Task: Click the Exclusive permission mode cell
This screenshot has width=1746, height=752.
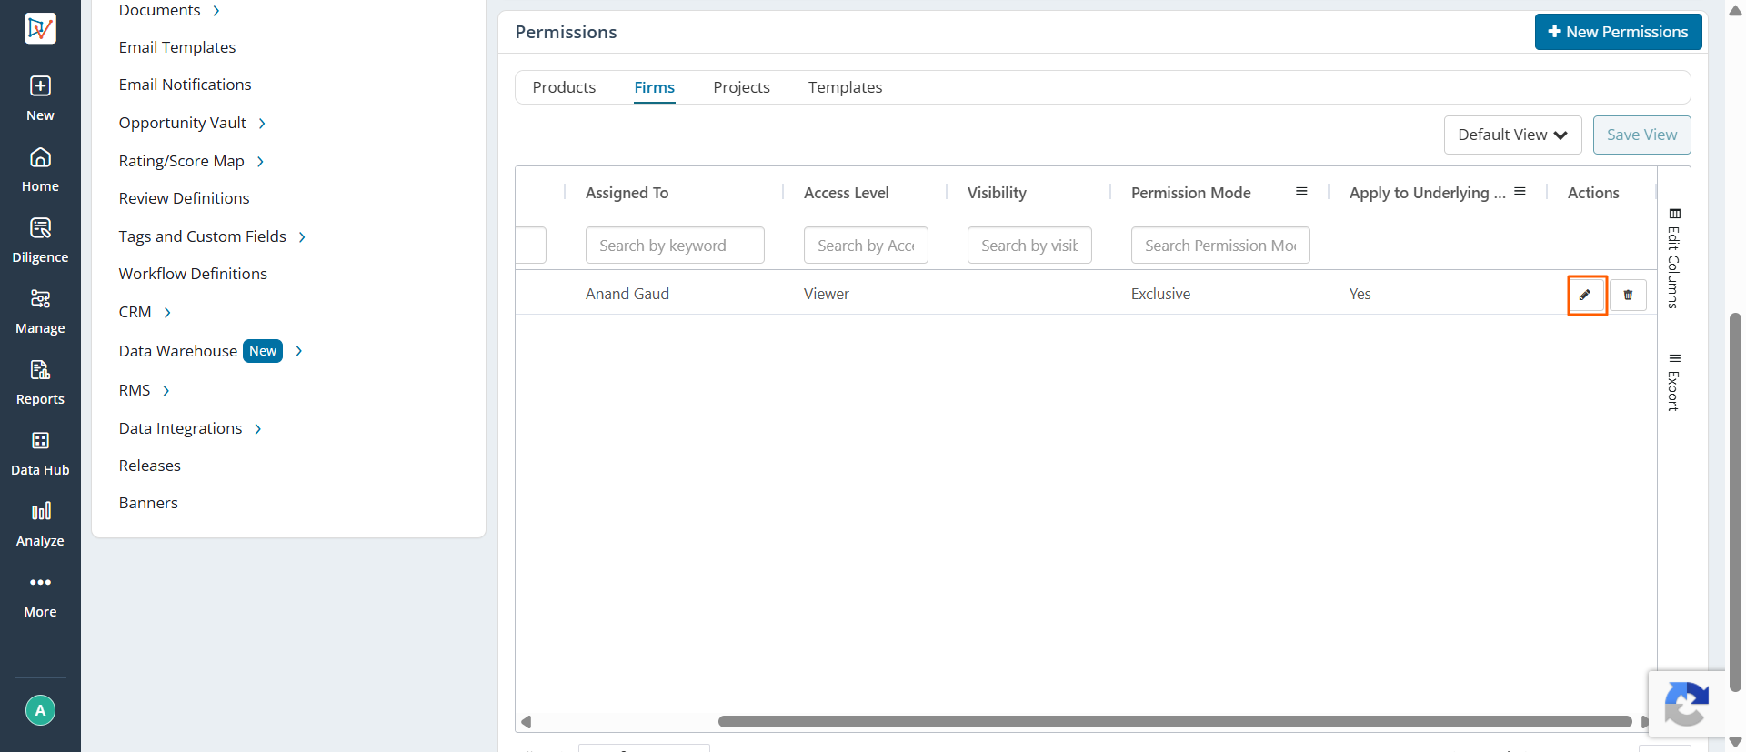Action: pyautogui.click(x=1160, y=294)
